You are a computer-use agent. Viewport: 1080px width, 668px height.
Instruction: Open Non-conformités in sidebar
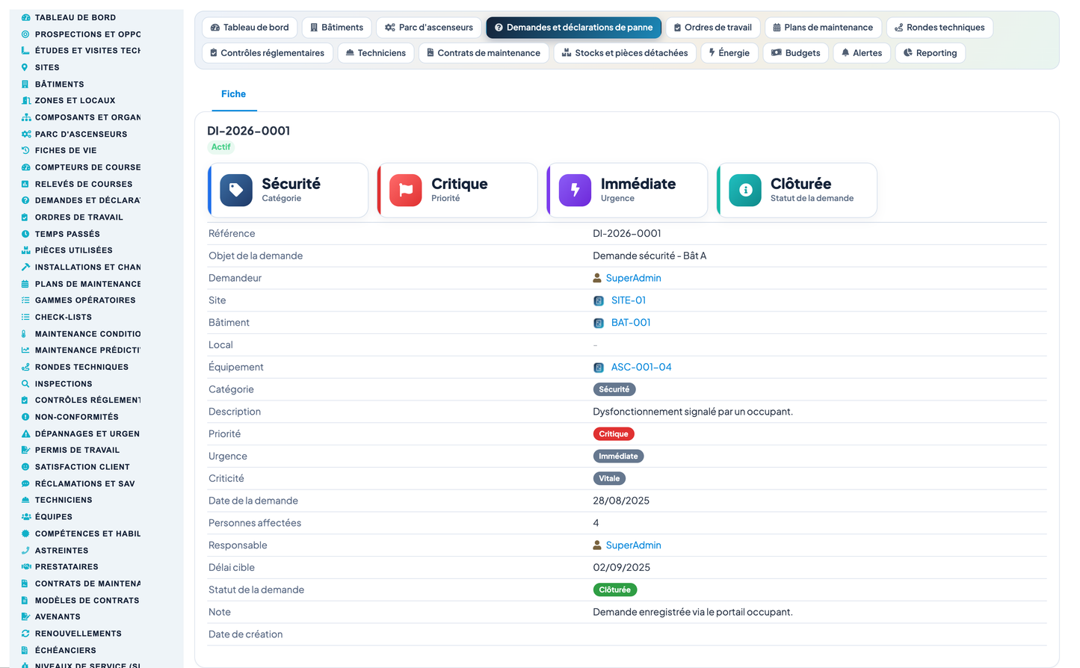tap(76, 417)
